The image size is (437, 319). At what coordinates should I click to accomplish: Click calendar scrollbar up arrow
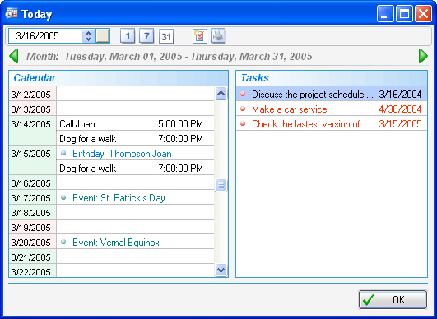click(x=221, y=93)
